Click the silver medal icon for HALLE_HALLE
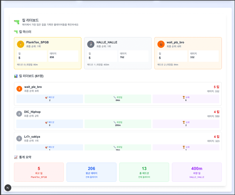The image size is (235, 195). (x=91, y=44)
